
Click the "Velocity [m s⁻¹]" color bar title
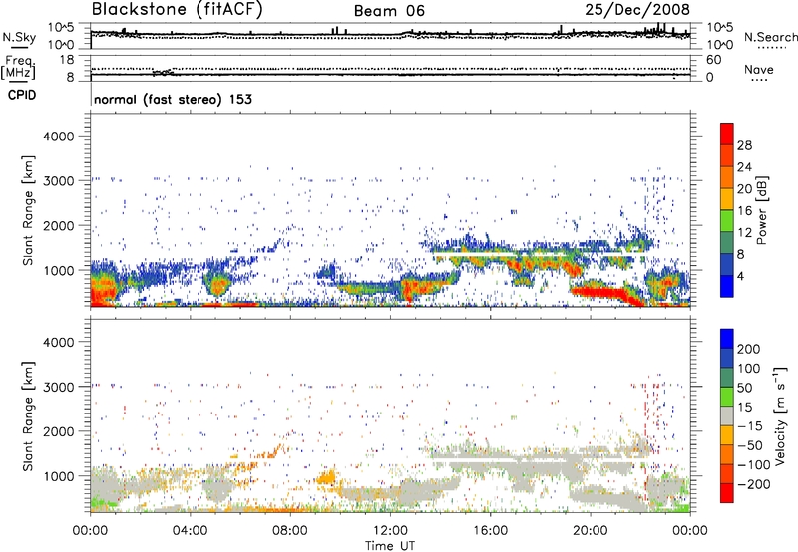tap(779, 415)
